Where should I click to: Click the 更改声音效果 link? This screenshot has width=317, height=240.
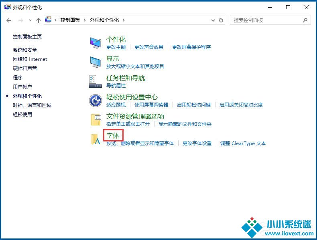point(149,47)
